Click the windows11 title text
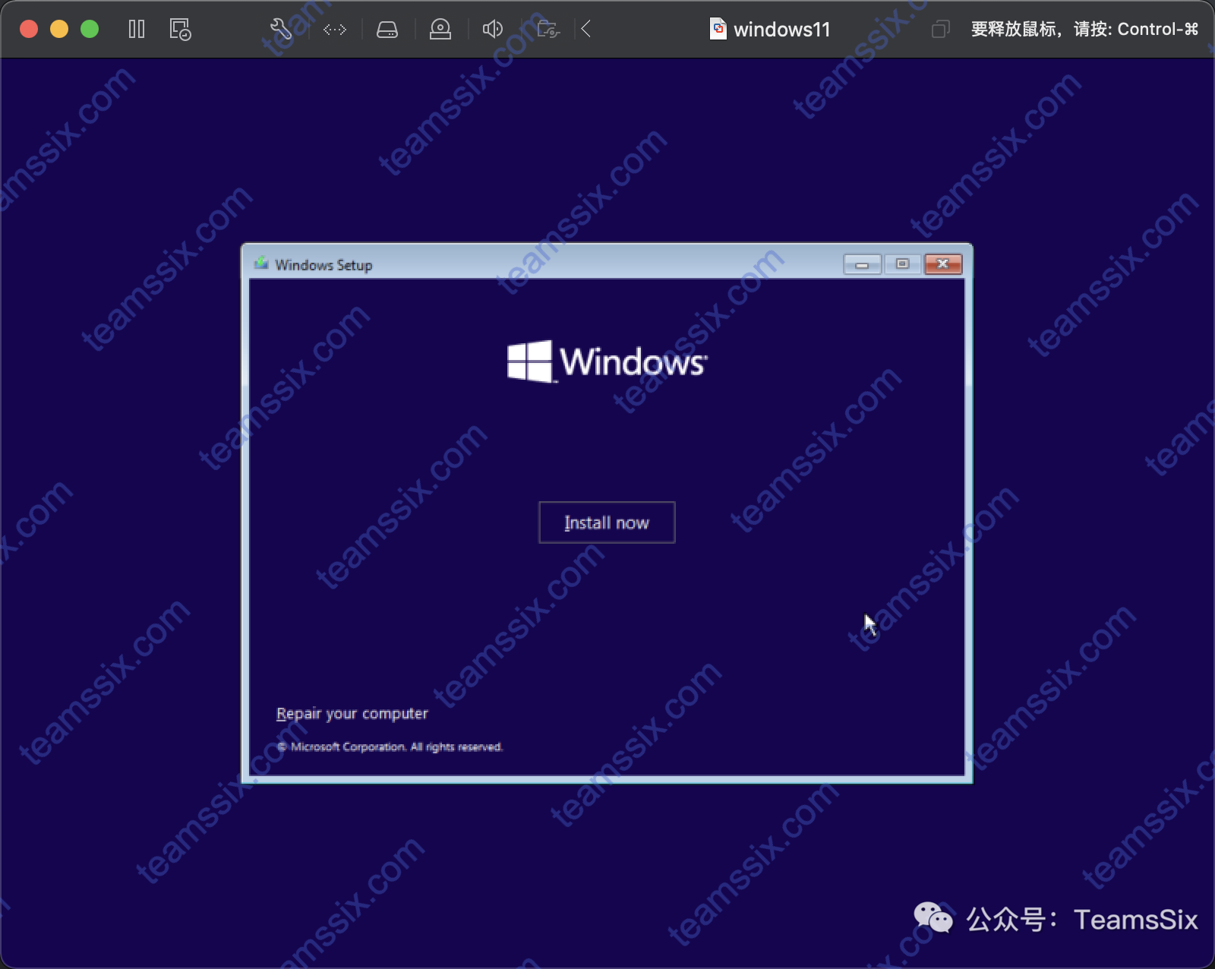Image resolution: width=1215 pixels, height=969 pixels. [782, 30]
